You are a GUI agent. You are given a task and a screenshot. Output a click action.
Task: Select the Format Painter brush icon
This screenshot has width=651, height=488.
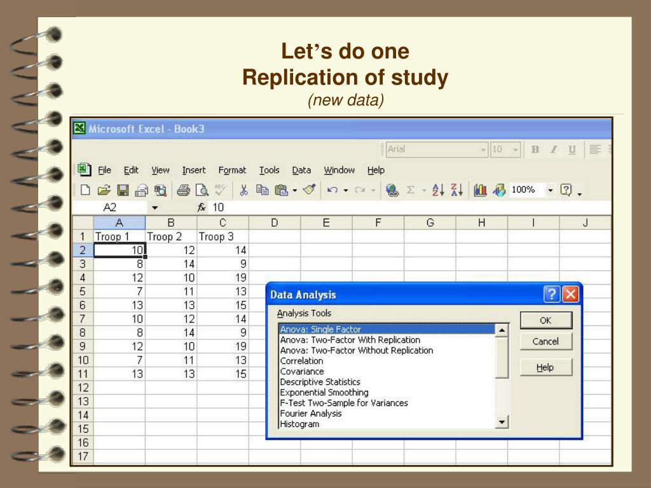(310, 189)
